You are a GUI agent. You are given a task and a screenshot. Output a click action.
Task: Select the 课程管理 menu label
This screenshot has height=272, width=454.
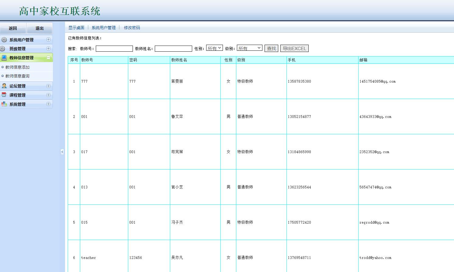coord(17,95)
